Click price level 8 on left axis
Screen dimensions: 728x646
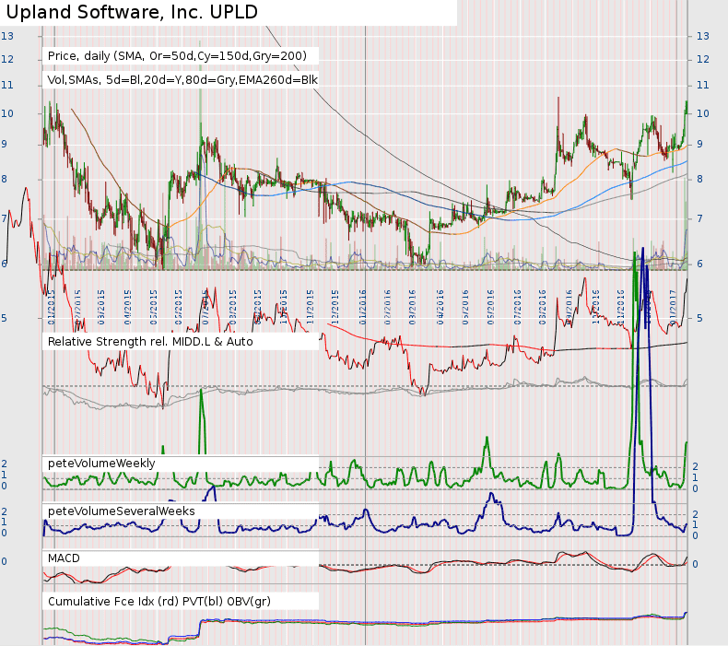click(5, 180)
